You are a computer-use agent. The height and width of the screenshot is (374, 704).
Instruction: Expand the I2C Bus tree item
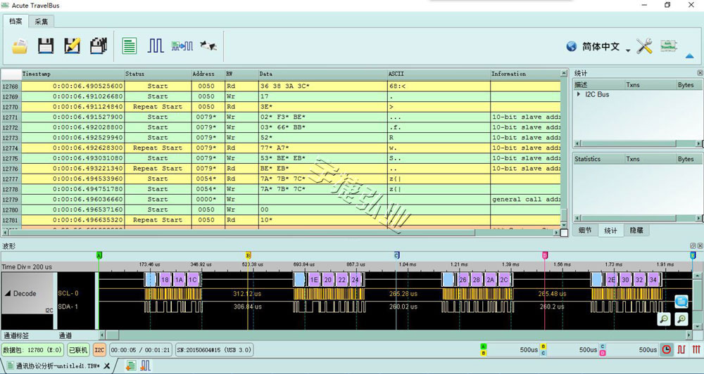pyautogui.click(x=579, y=94)
